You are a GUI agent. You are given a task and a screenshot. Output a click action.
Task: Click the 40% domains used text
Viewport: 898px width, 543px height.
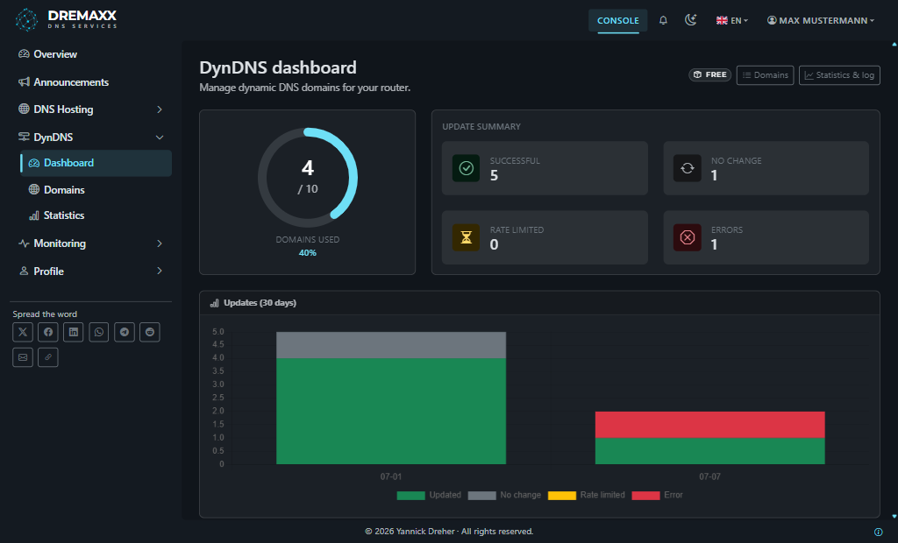pyautogui.click(x=308, y=253)
